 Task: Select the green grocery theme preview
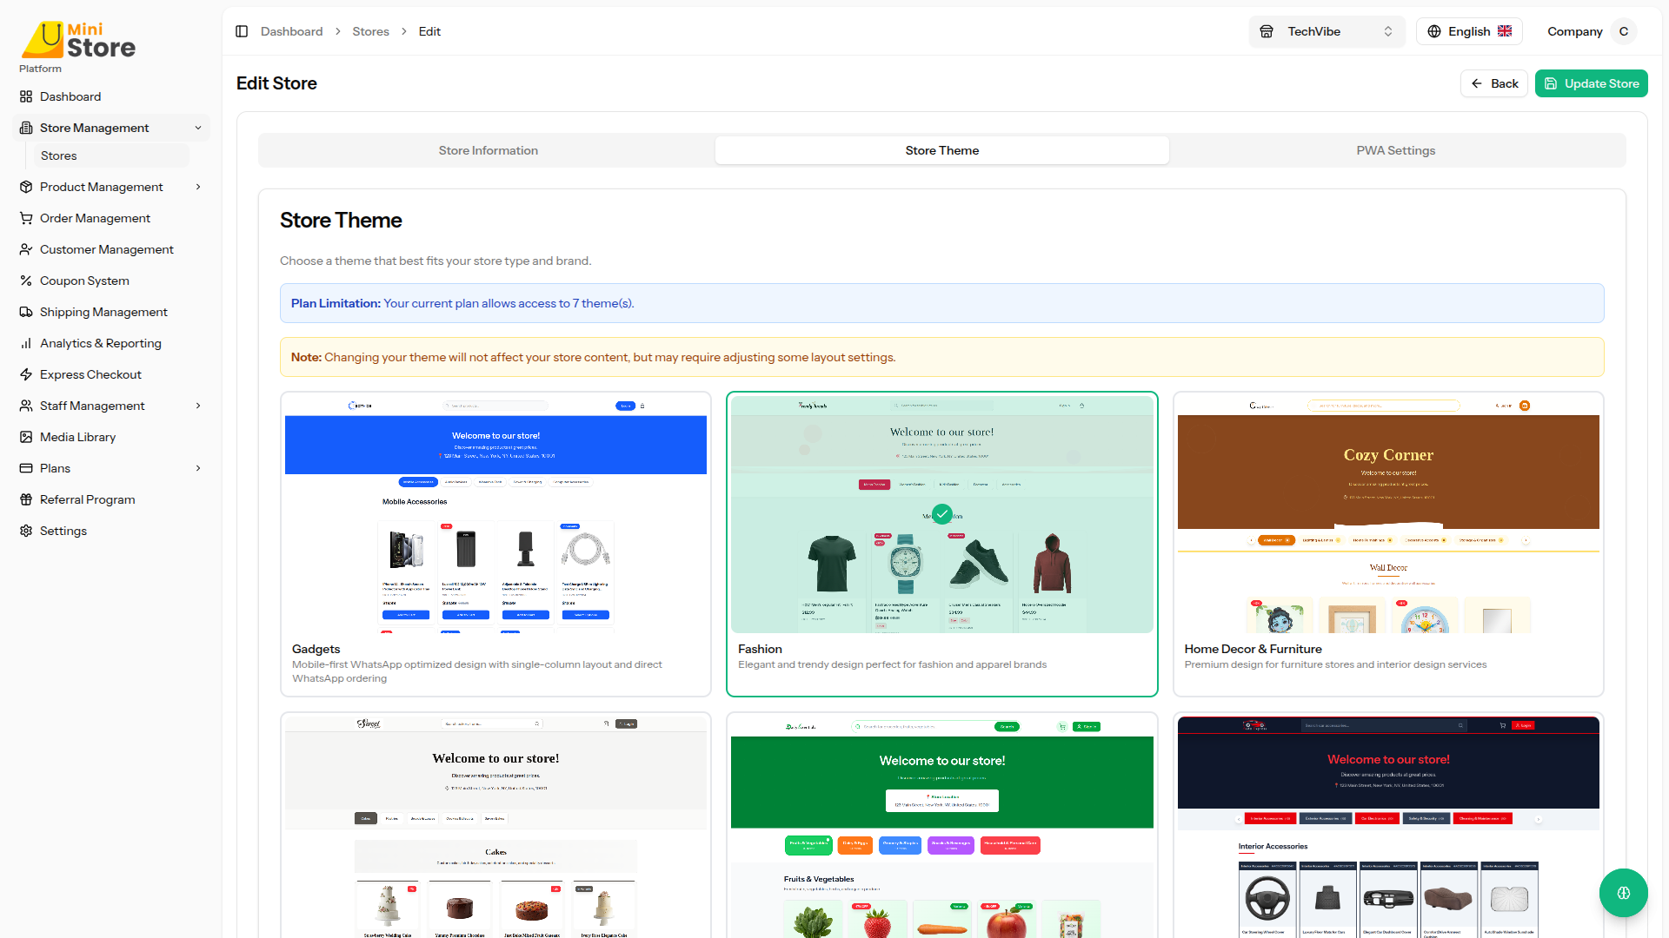pos(941,825)
